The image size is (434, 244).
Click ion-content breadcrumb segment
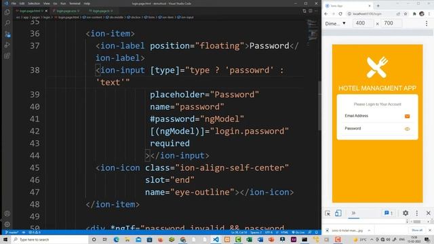[92, 17]
